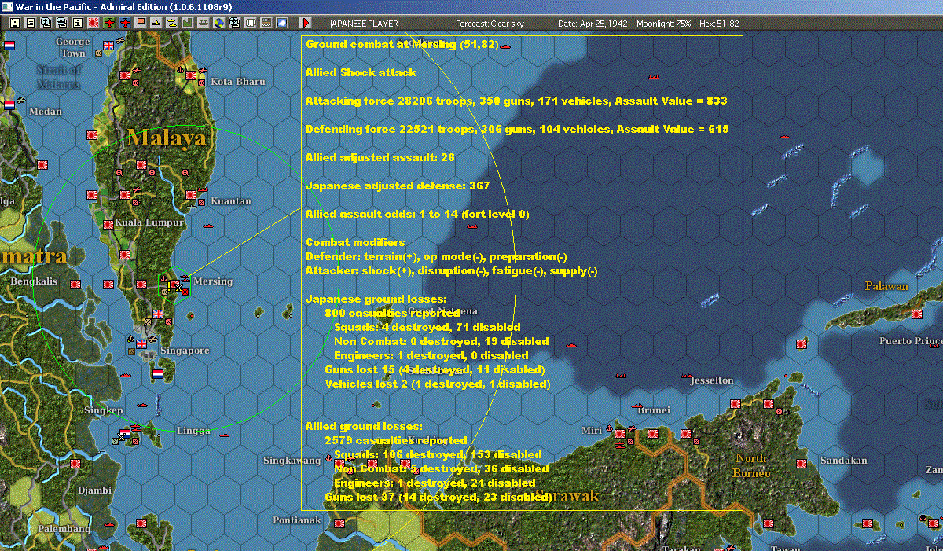Click the 'Allied ground losses:' heading
943x551 pixels.
coord(364,426)
